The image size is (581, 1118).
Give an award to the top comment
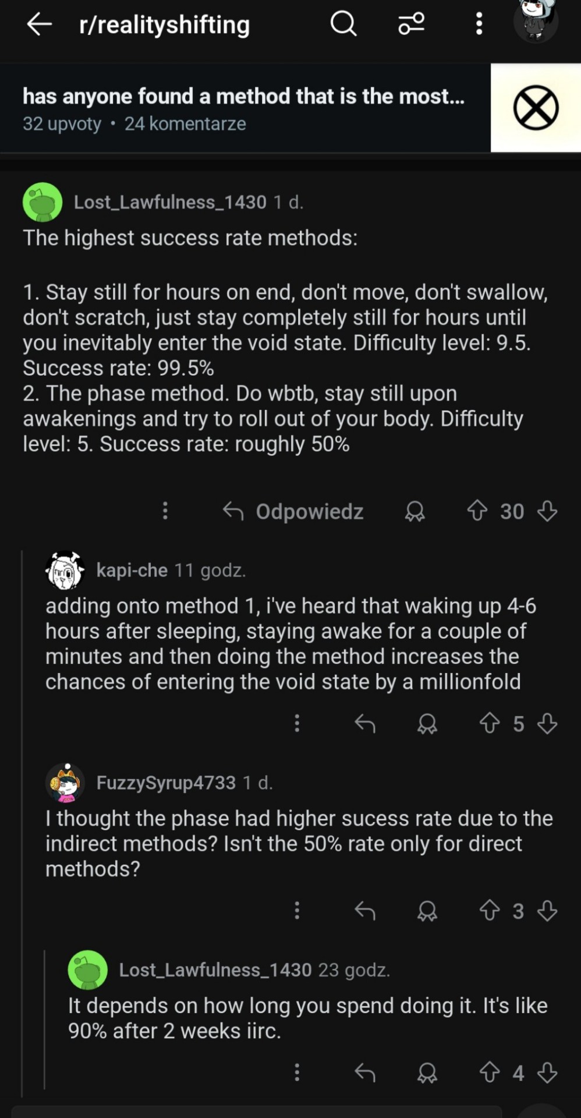click(x=415, y=511)
